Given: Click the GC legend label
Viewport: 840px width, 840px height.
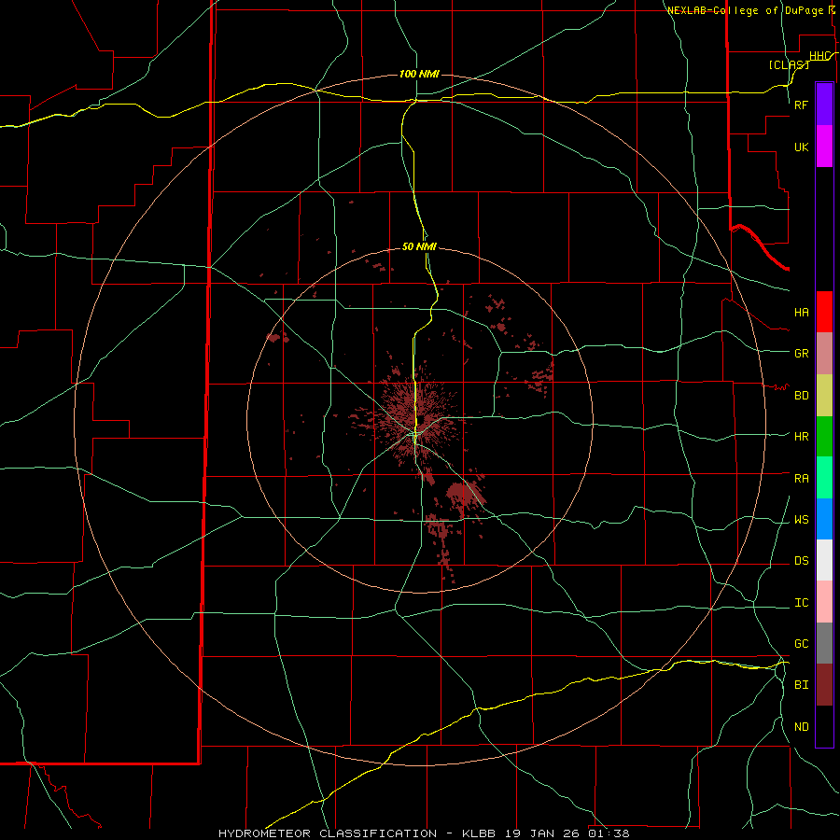Looking at the screenshot, I should pos(801,644).
